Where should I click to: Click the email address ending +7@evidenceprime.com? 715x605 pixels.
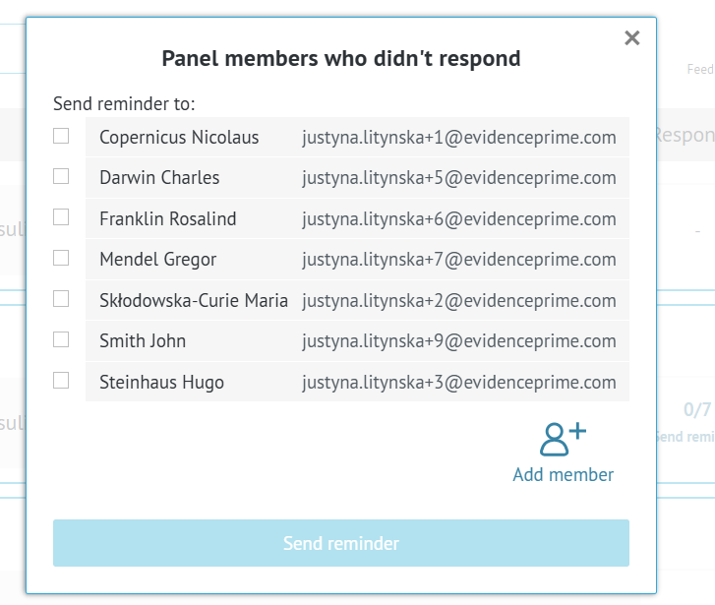click(x=458, y=260)
